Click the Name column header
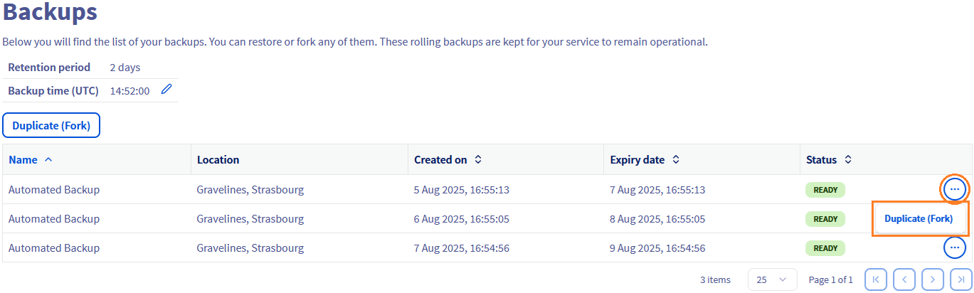Screen dimensions: 974x293 [x=23, y=160]
